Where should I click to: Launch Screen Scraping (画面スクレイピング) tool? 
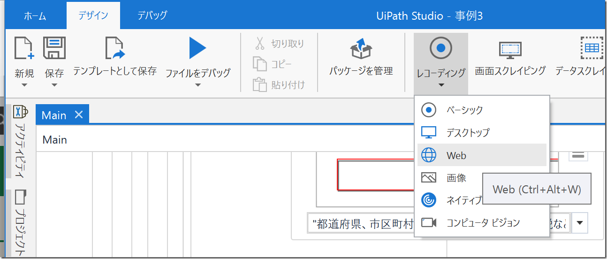click(510, 49)
